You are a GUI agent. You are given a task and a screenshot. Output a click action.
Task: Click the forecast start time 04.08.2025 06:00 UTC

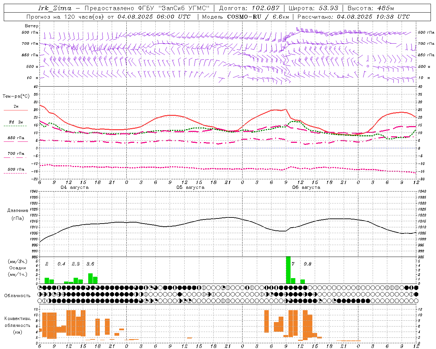[x=154, y=17]
